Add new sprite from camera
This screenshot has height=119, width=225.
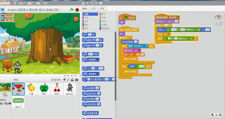coord(77,80)
